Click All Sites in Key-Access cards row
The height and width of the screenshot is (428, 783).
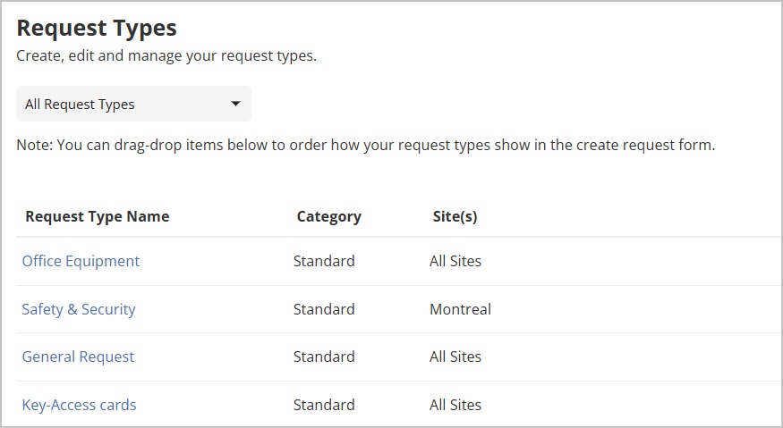[x=455, y=405]
